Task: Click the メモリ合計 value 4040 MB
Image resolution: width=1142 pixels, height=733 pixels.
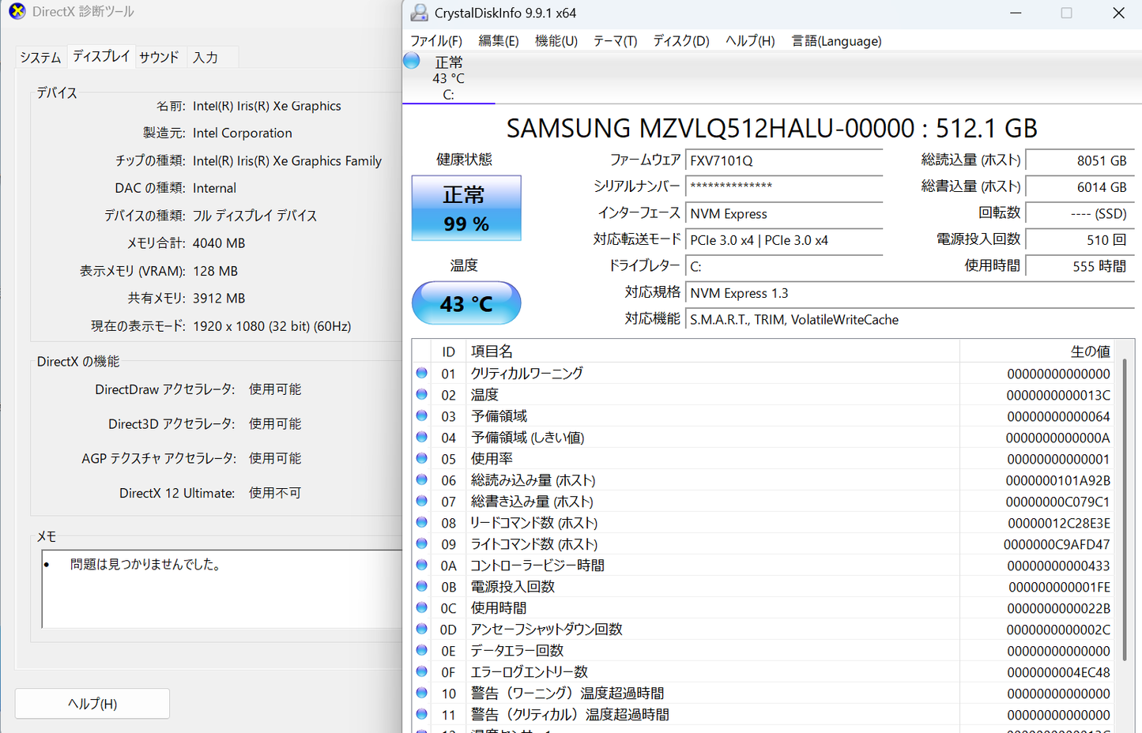Action: click(x=219, y=243)
